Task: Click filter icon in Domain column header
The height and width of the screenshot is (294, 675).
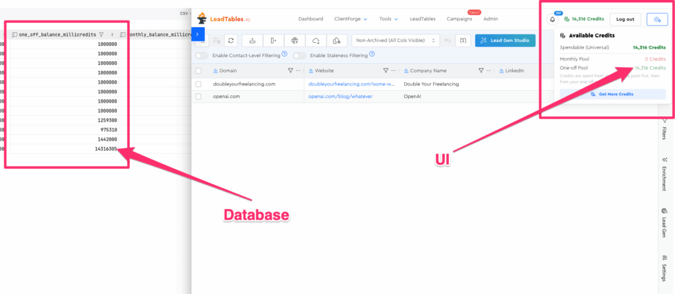Action: pos(291,70)
